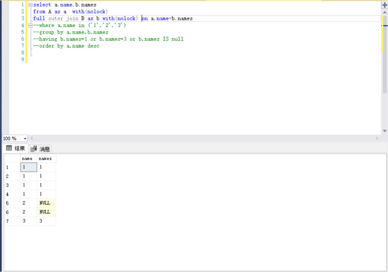Click 'full' keyword on line 3
This screenshot has height=272, width=388.
pos(39,19)
